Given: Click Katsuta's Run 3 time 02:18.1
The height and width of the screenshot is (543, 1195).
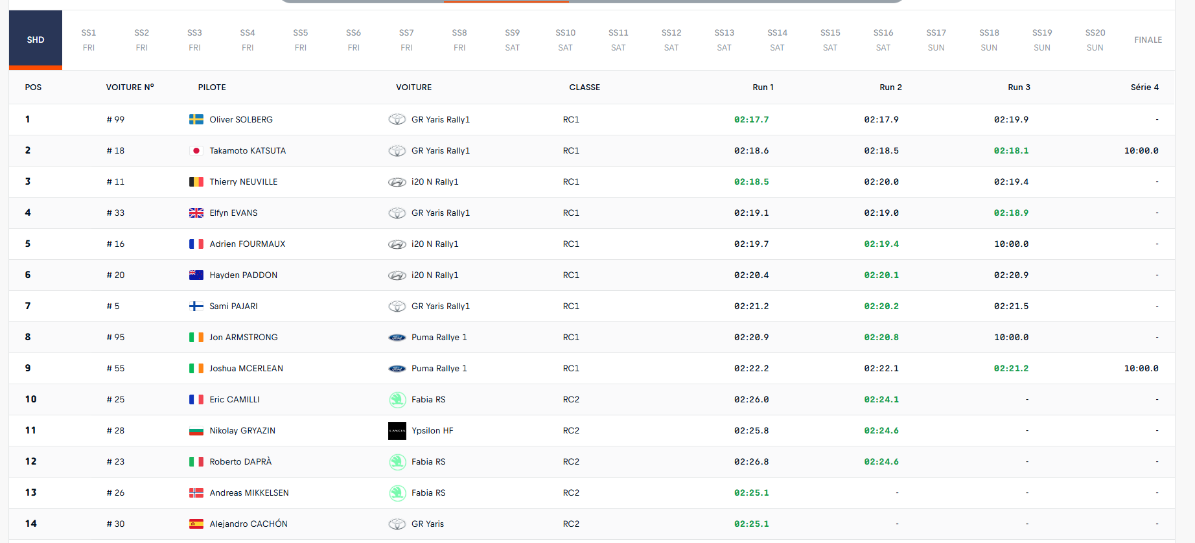Looking at the screenshot, I should point(1012,150).
